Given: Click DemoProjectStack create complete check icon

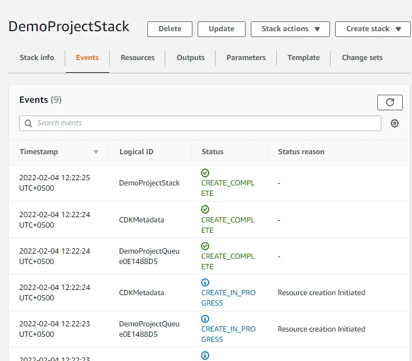Looking at the screenshot, I should (x=205, y=173).
